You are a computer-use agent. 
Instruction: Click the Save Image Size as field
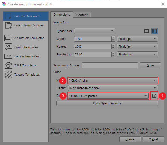pos(110,65)
